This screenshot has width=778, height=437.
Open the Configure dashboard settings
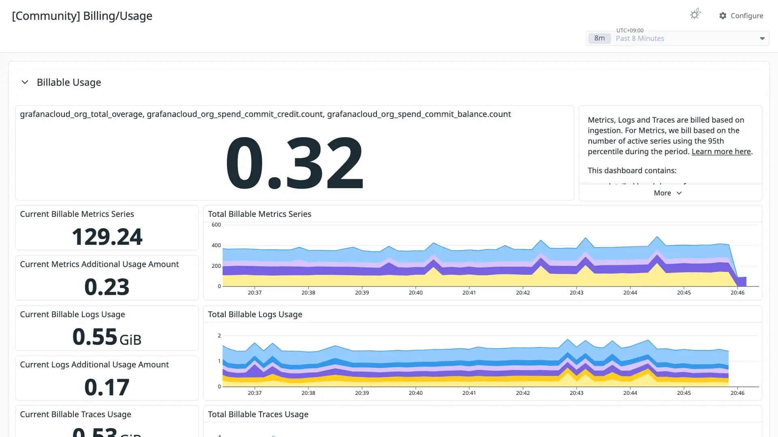[x=741, y=16]
